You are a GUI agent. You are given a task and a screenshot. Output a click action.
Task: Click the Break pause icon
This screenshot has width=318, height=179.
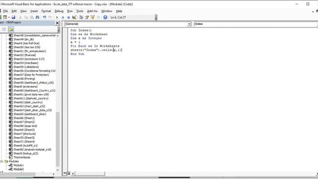coord(63,17)
